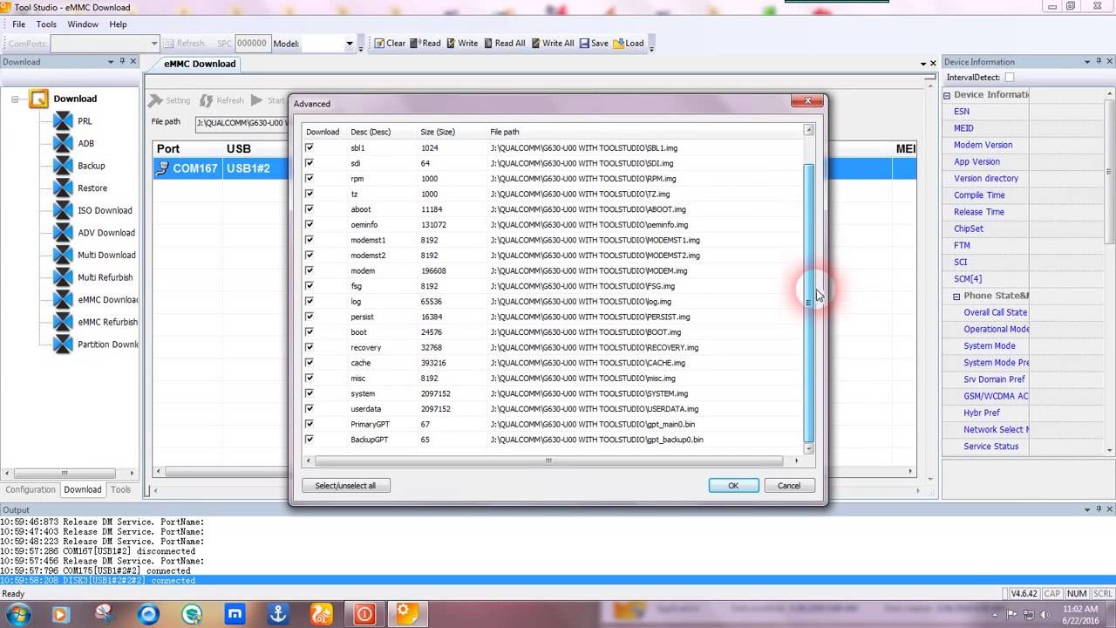
Task: Click Write in the toolbar
Action: (x=462, y=44)
